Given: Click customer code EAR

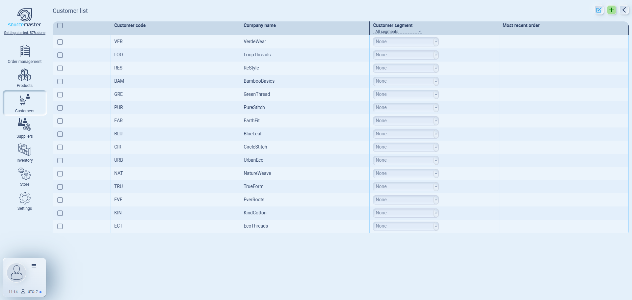Looking at the screenshot, I should pos(118,121).
